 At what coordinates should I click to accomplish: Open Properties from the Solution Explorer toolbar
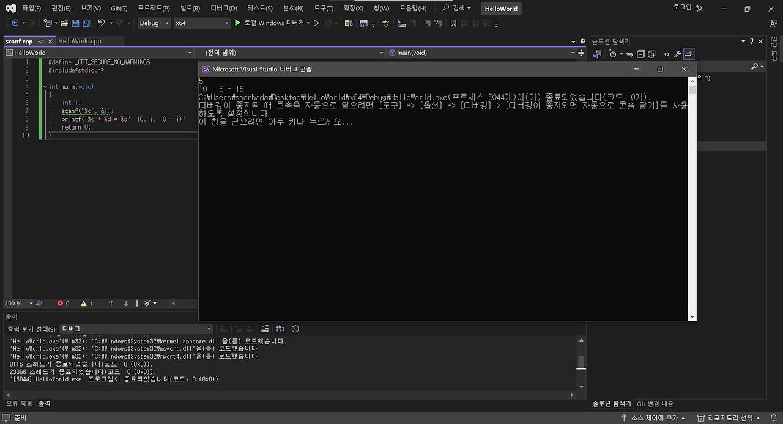coord(679,54)
